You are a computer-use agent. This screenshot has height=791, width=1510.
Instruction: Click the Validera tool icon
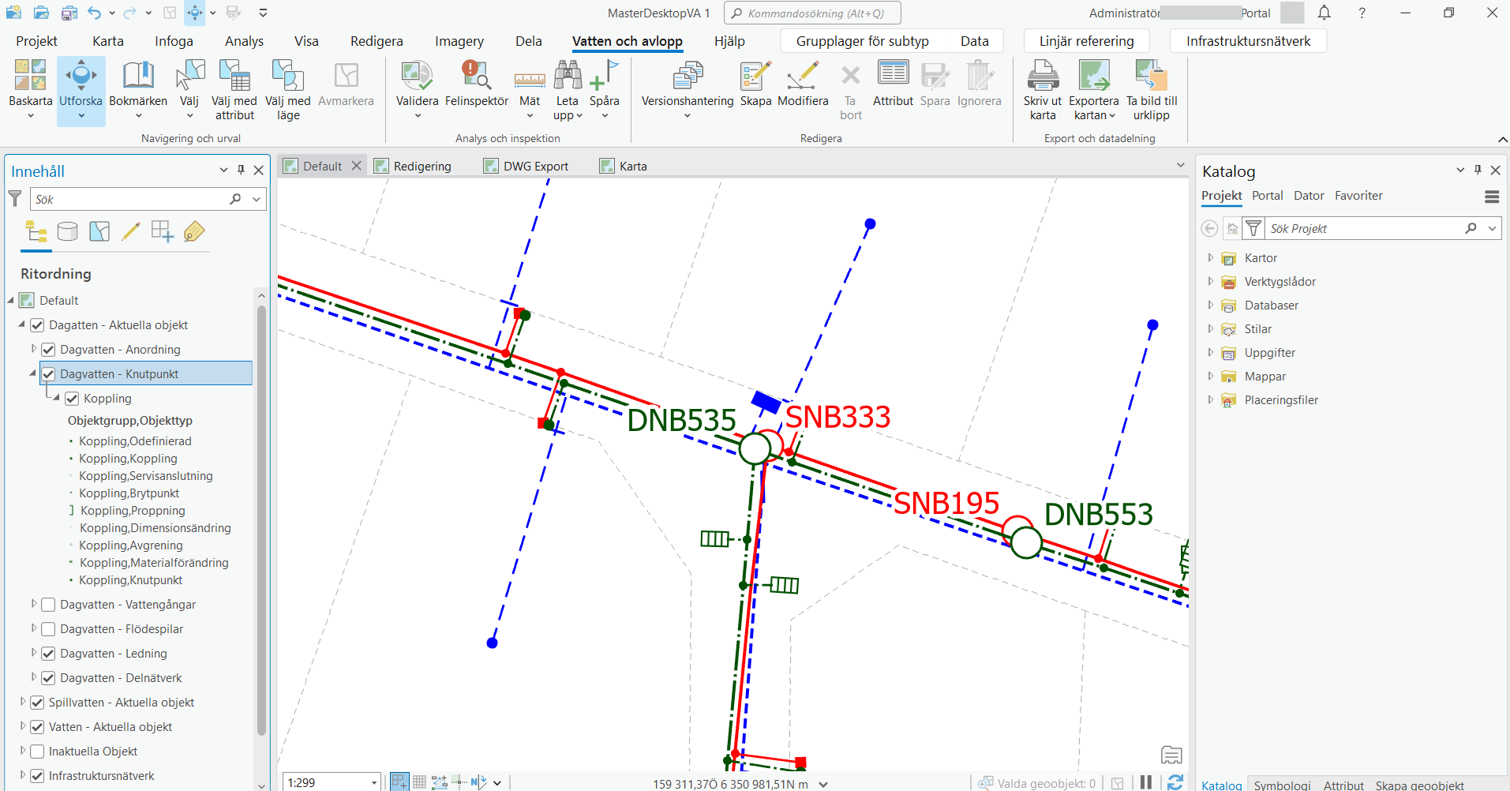point(417,77)
